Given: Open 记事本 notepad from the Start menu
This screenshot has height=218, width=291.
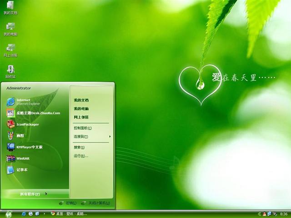Looking at the screenshot, I should click(35, 170).
